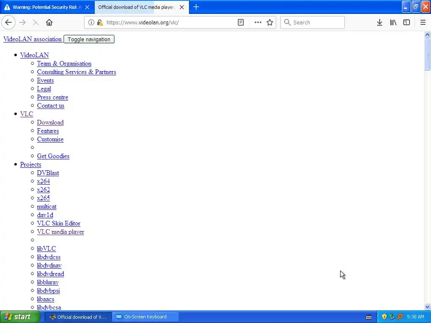This screenshot has width=431, height=323.
Task: Click the scrollbar up arrow
Action: (427, 34)
